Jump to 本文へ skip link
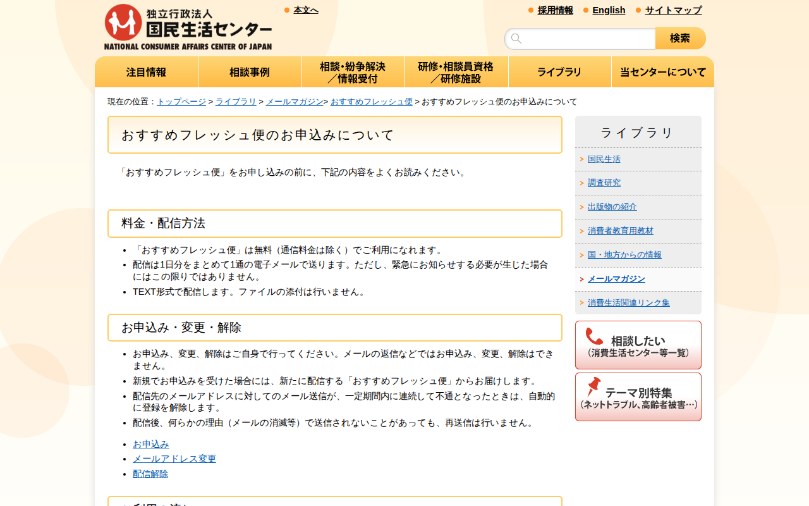This screenshot has width=809, height=506. pyautogui.click(x=306, y=10)
